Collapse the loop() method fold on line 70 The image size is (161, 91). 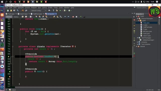(13, 29)
